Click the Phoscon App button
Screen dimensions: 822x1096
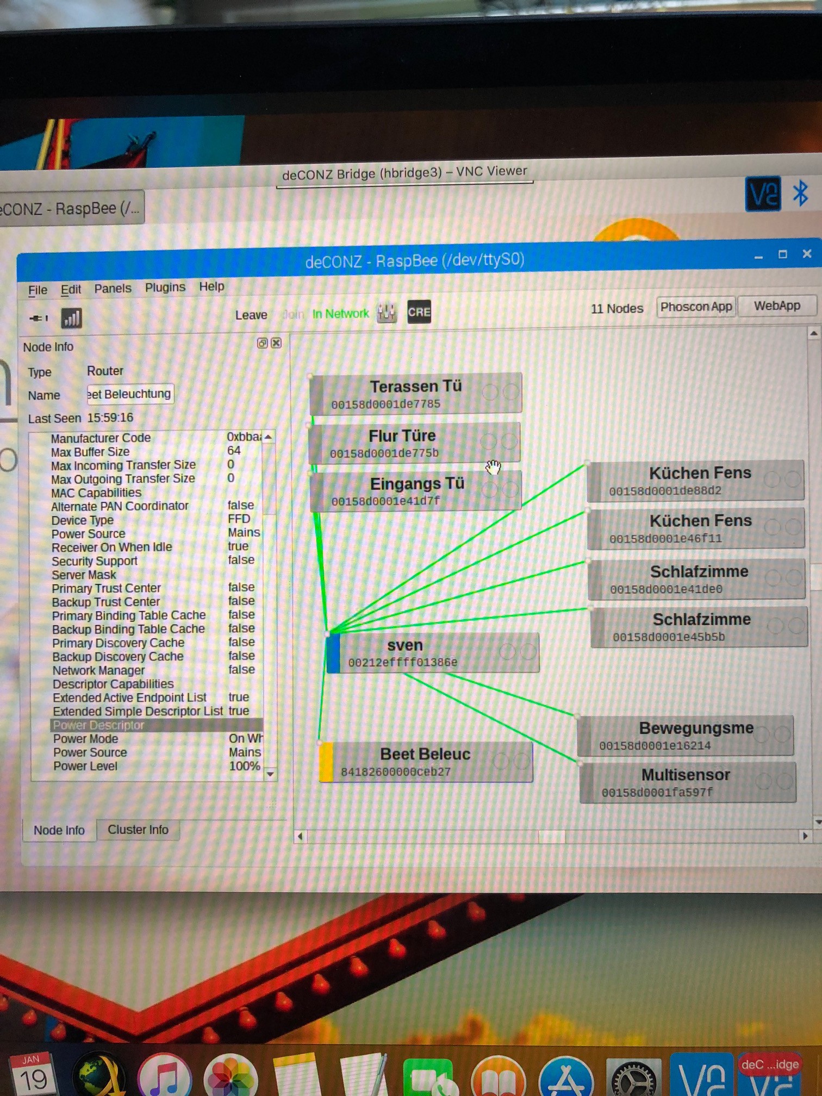coord(695,307)
